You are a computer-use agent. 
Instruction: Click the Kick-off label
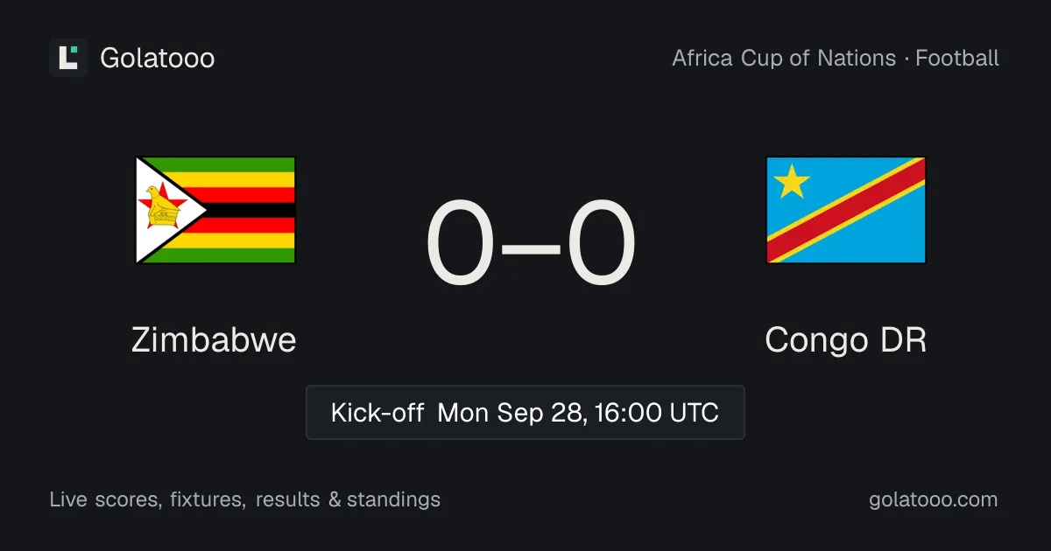[x=377, y=413]
